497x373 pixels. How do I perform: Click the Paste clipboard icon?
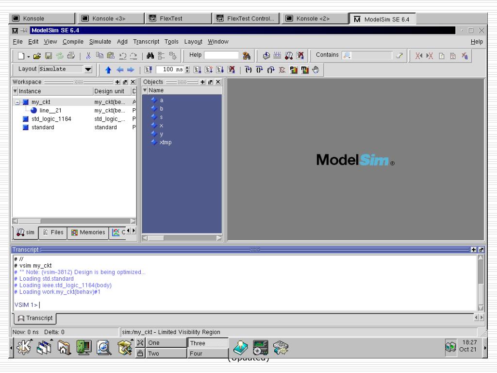pos(111,56)
